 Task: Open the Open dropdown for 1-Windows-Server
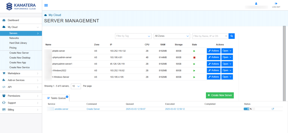click(227, 77)
